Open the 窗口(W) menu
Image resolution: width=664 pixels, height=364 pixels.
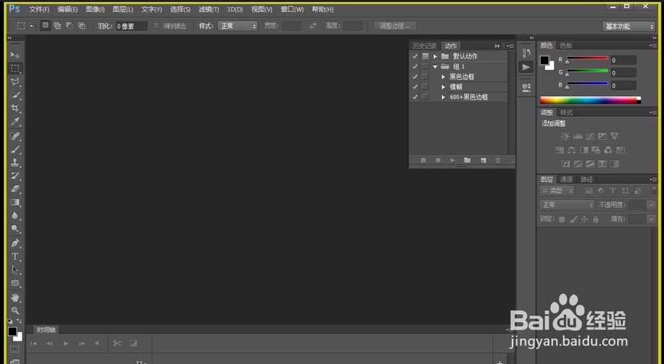[x=292, y=9]
